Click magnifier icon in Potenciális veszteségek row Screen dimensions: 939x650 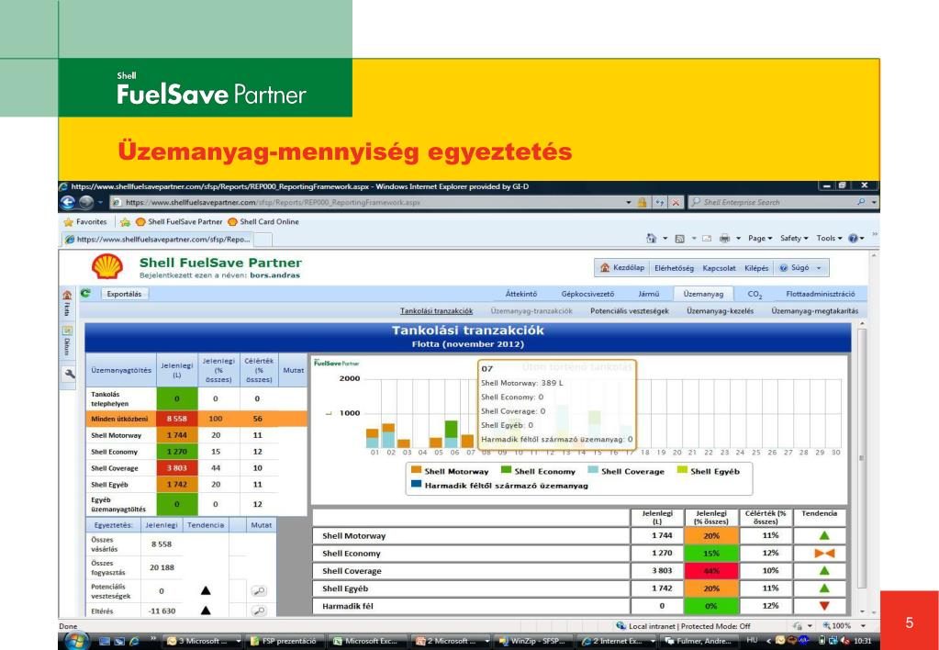pos(259,591)
